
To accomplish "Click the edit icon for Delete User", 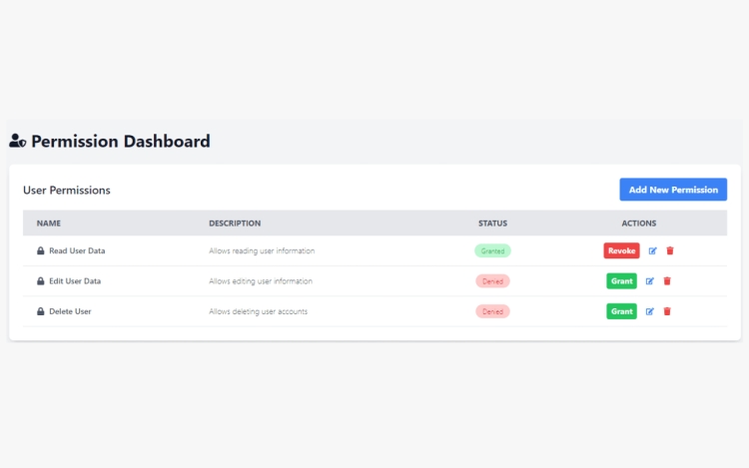I will click(x=650, y=311).
